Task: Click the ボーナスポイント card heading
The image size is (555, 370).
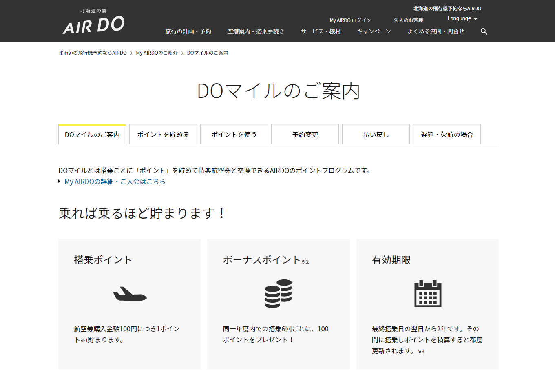Action: [x=266, y=260]
